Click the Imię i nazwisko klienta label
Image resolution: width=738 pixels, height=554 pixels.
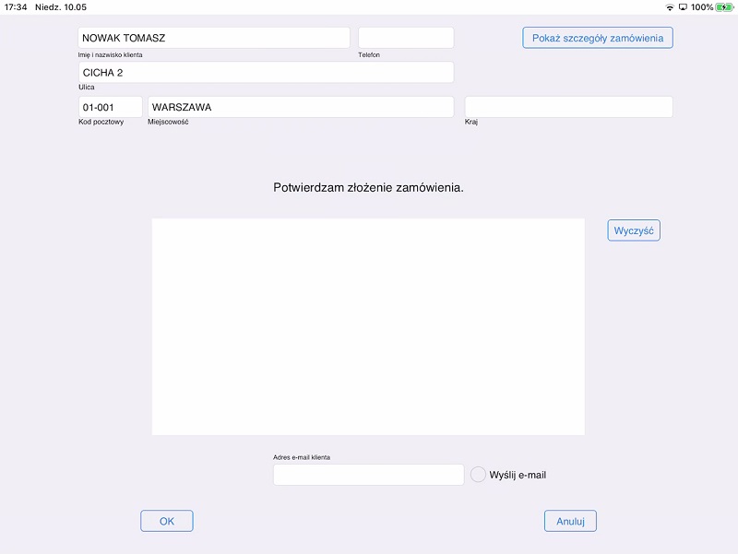[x=110, y=55]
